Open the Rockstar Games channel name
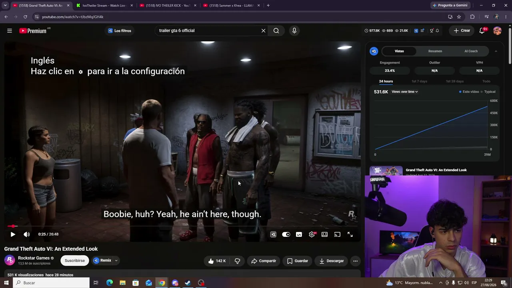Viewport: 512px width, 288px height. tap(34, 258)
